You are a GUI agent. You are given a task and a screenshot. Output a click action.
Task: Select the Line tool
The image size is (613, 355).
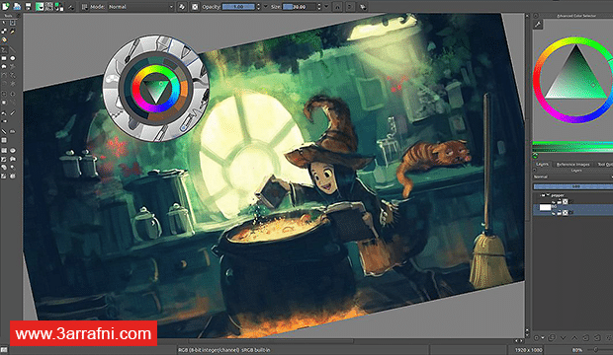[x=13, y=49]
